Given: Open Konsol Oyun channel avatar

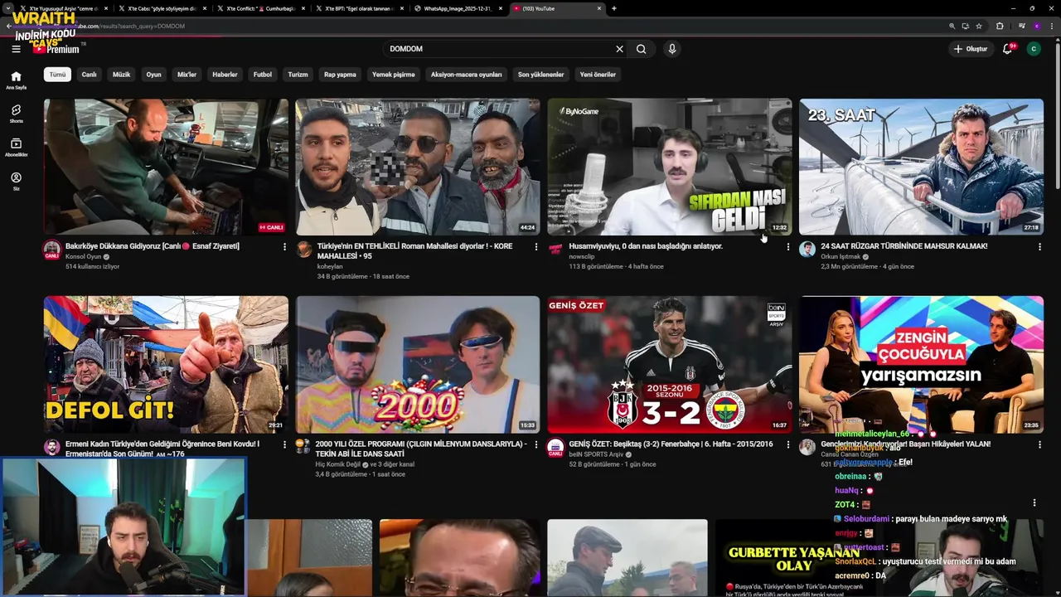Looking at the screenshot, I should [52, 250].
